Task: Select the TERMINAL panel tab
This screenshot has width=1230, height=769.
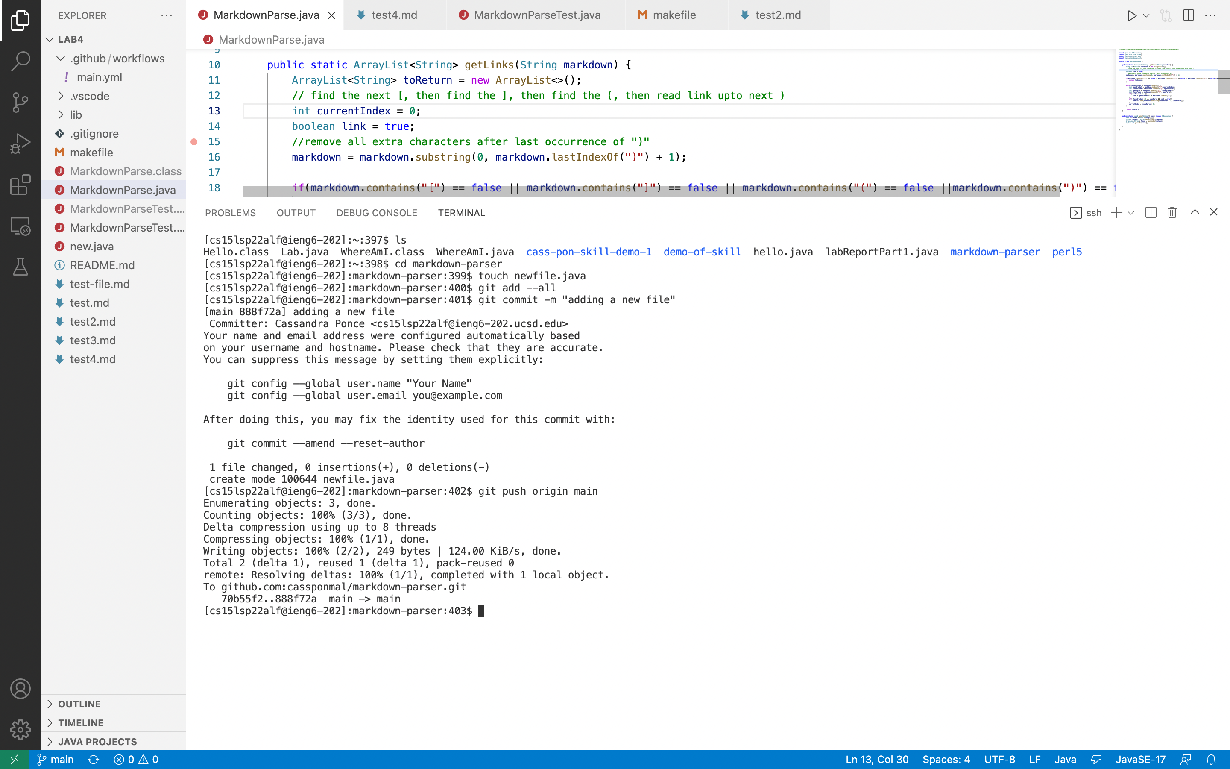Action: [462, 213]
